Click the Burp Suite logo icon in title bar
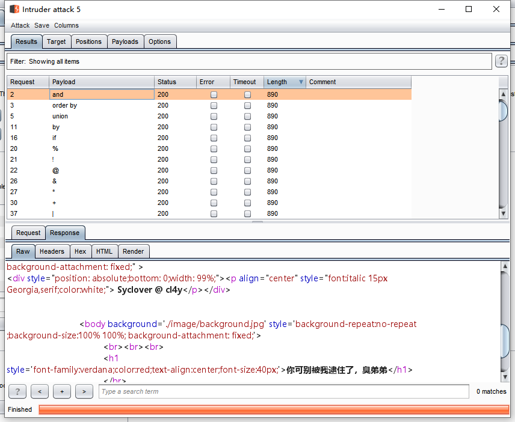This screenshot has height=422, width=515. coord(14,9)
